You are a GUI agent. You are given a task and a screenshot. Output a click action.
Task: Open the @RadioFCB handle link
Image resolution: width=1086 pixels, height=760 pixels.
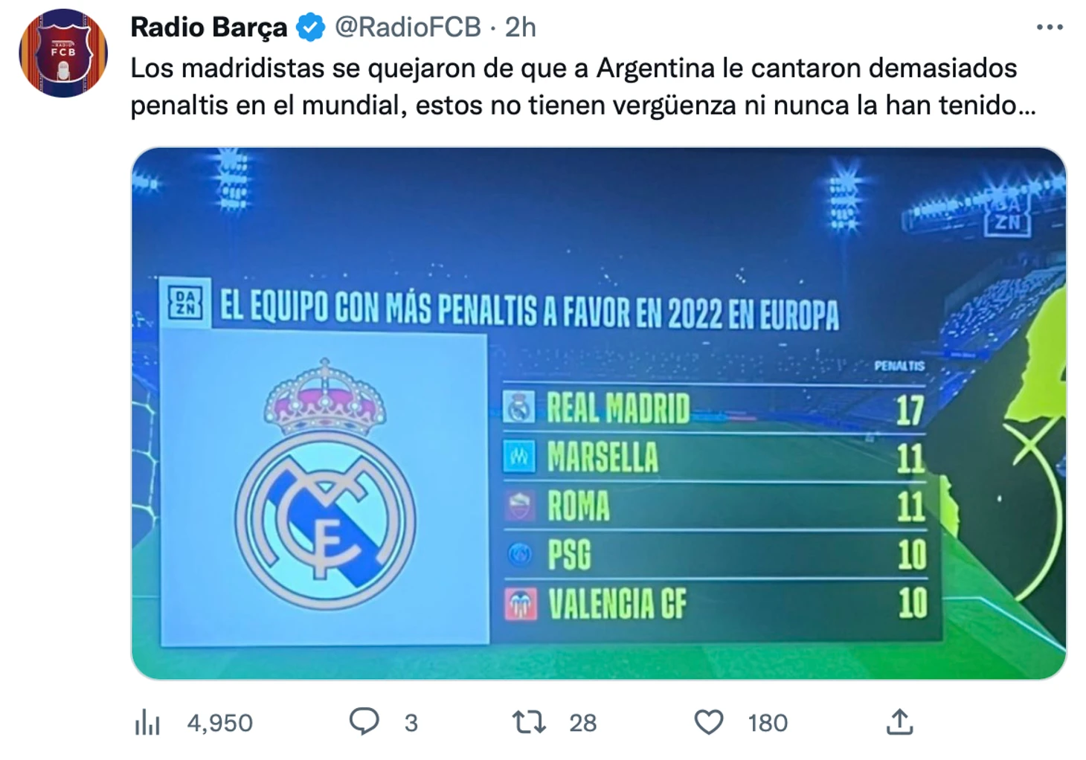pyautogui.click(x=408, y=28)
